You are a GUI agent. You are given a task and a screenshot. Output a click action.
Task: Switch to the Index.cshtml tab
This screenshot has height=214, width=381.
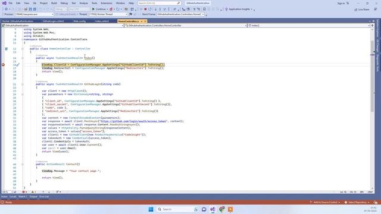102,21
